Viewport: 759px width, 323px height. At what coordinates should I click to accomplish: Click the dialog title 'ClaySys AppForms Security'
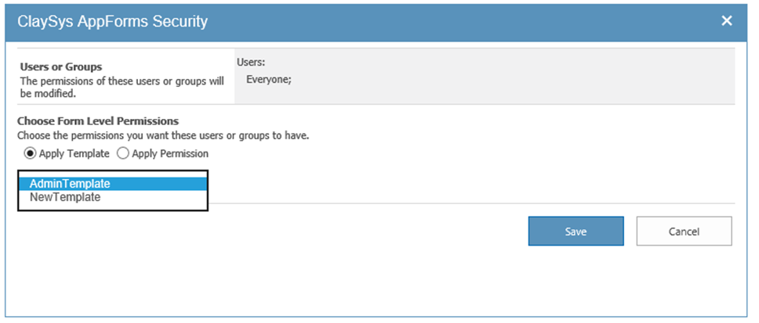tap(112, 21)
